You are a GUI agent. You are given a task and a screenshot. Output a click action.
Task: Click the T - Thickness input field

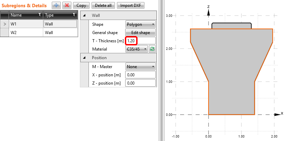(141, 41)
